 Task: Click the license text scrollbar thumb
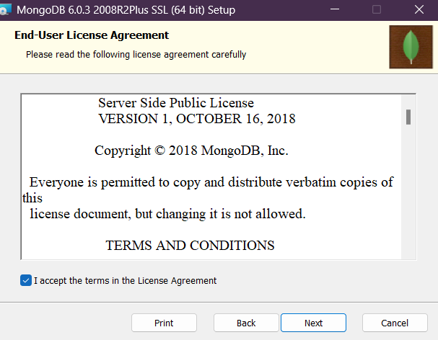(x=408, y=117)
